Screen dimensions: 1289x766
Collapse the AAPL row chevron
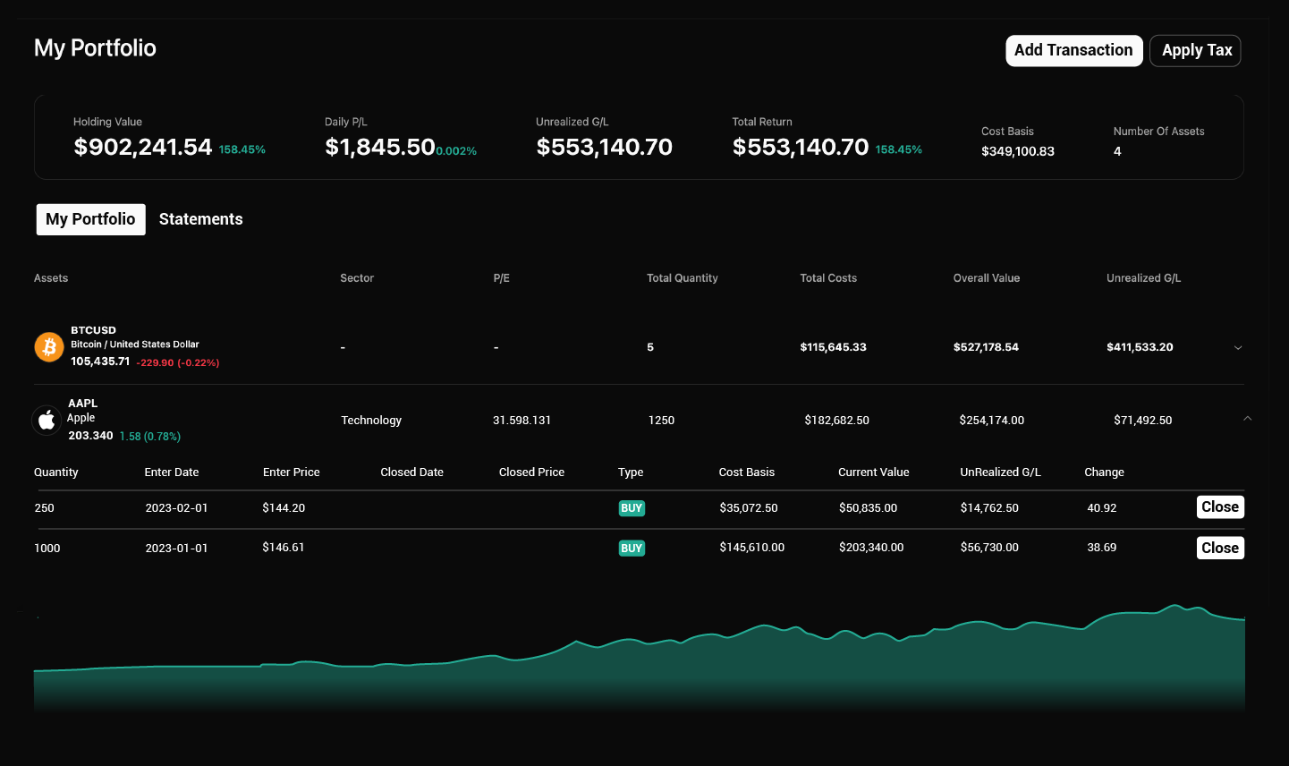click(1247, 419)
